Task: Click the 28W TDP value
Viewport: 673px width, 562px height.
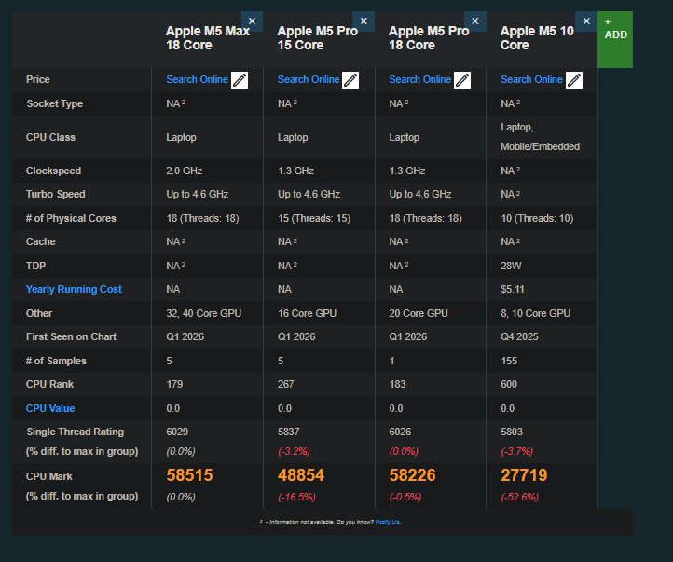Action: coord(511,266)
